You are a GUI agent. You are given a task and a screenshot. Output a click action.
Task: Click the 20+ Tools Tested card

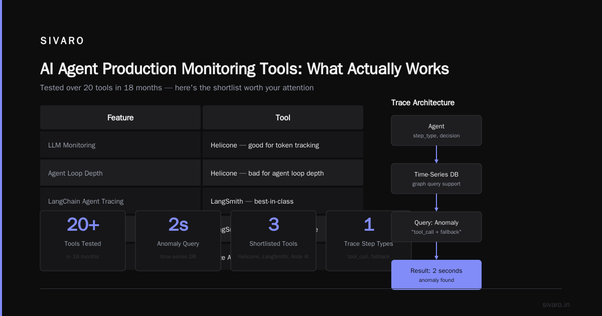coord(83,241)
